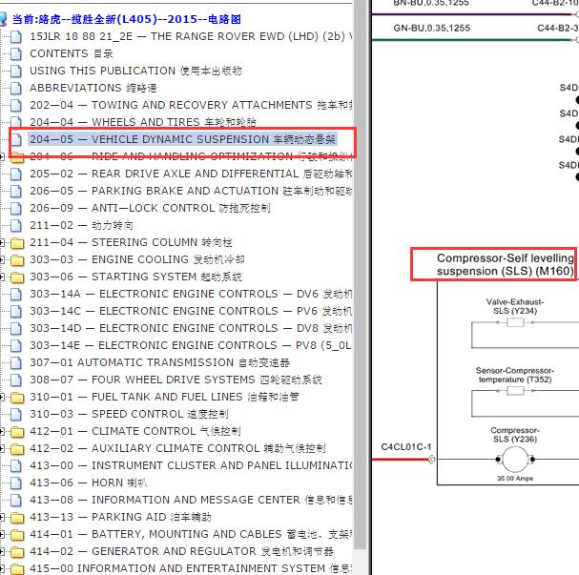The height and width of the screenshot is (575, 579).
Task: Click folder icon of 310—01 FUEL TANK
Action: coord(17,397)
